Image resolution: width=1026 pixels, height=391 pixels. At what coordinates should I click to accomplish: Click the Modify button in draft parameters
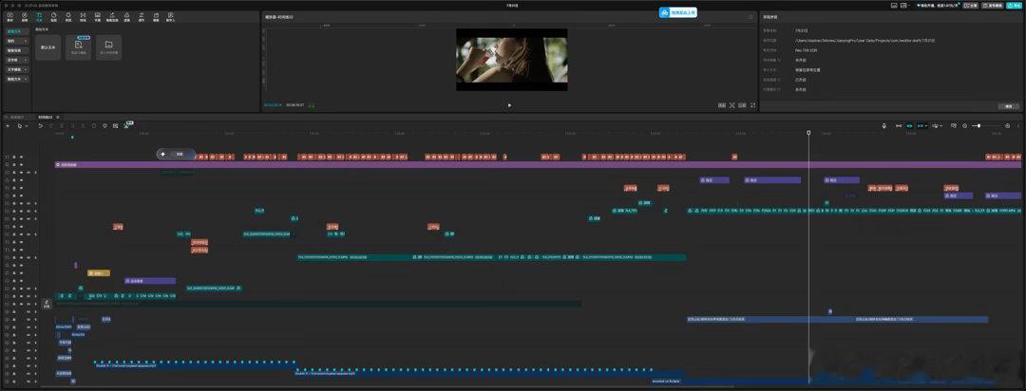(x=1008, y=106)
